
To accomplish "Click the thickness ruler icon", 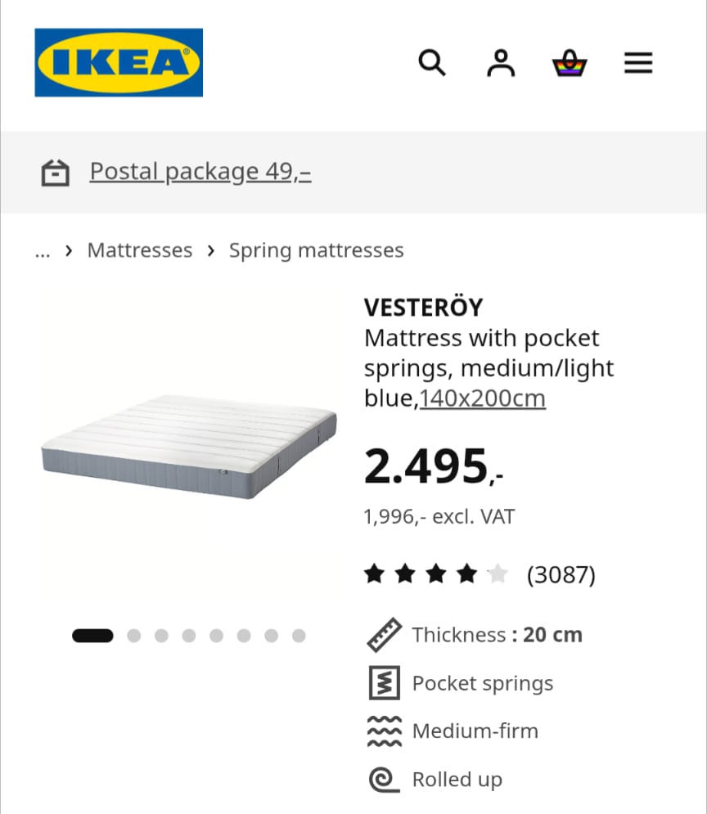I will coord(384,634).
